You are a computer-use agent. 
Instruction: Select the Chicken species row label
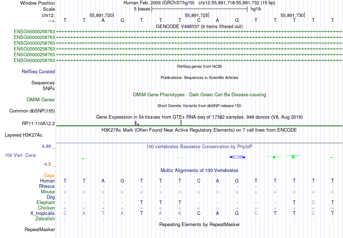coord(46,208)
